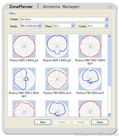
Task: Close Antenna Manager with title-bar X icon
Action: click(110, 7)
